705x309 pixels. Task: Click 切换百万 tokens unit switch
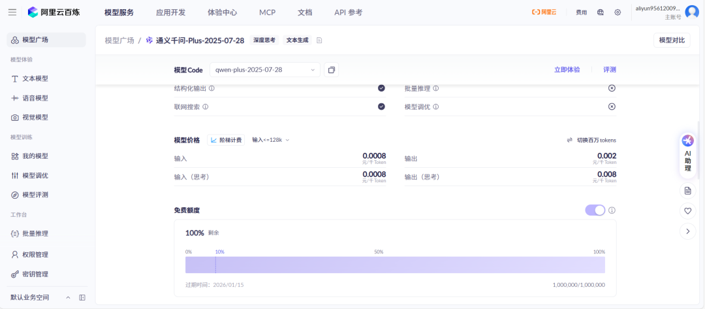tap(591, 140)
